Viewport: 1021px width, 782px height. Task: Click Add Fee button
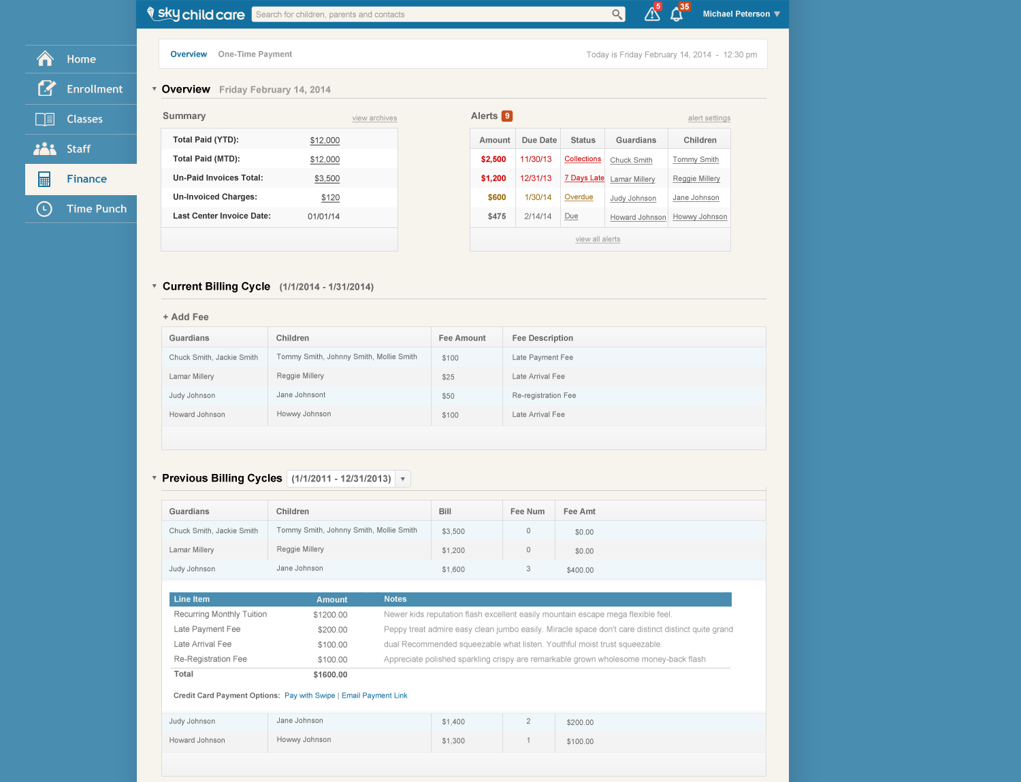[186, 317]
